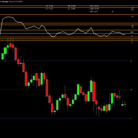Image resolution: width=138 pixels, height=138 pixels.
Task: Click the 'OL: 6.8' value
Action: coord(94,12)
